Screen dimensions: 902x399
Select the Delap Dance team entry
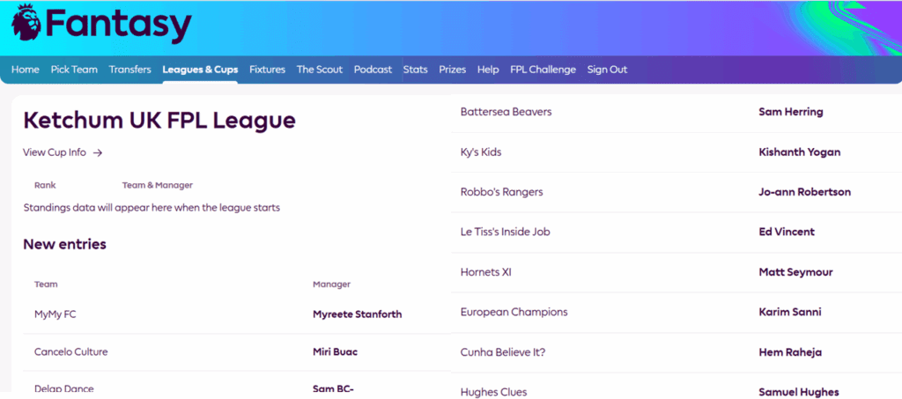click(x=63, y=389)
